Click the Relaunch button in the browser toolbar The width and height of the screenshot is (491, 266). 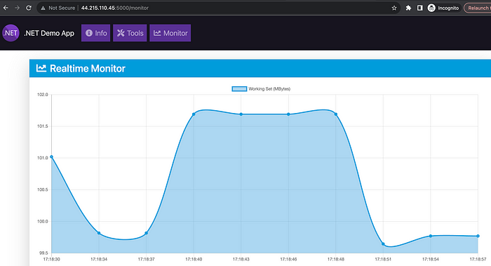pyautogui.click(x=478, y=8)
